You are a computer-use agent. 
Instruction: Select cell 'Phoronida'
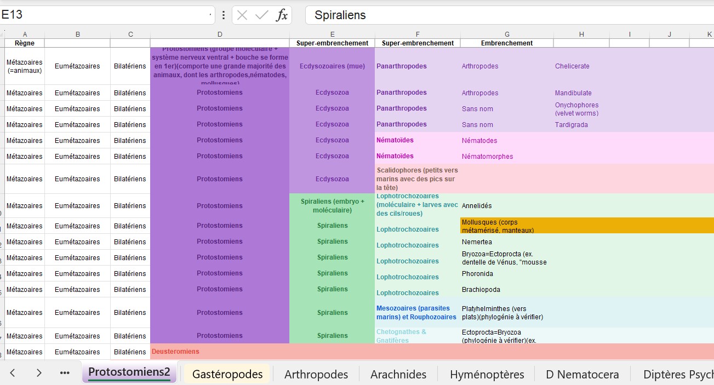tap(507, 273)
